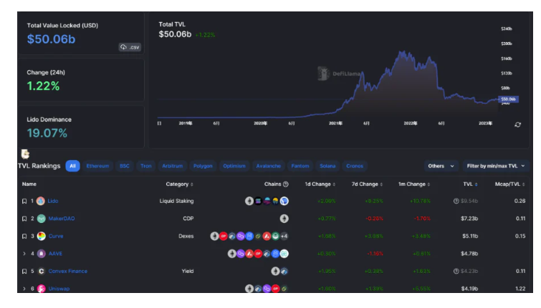
Task: Sort table by TVL column
Action: [x=470, y=184]
